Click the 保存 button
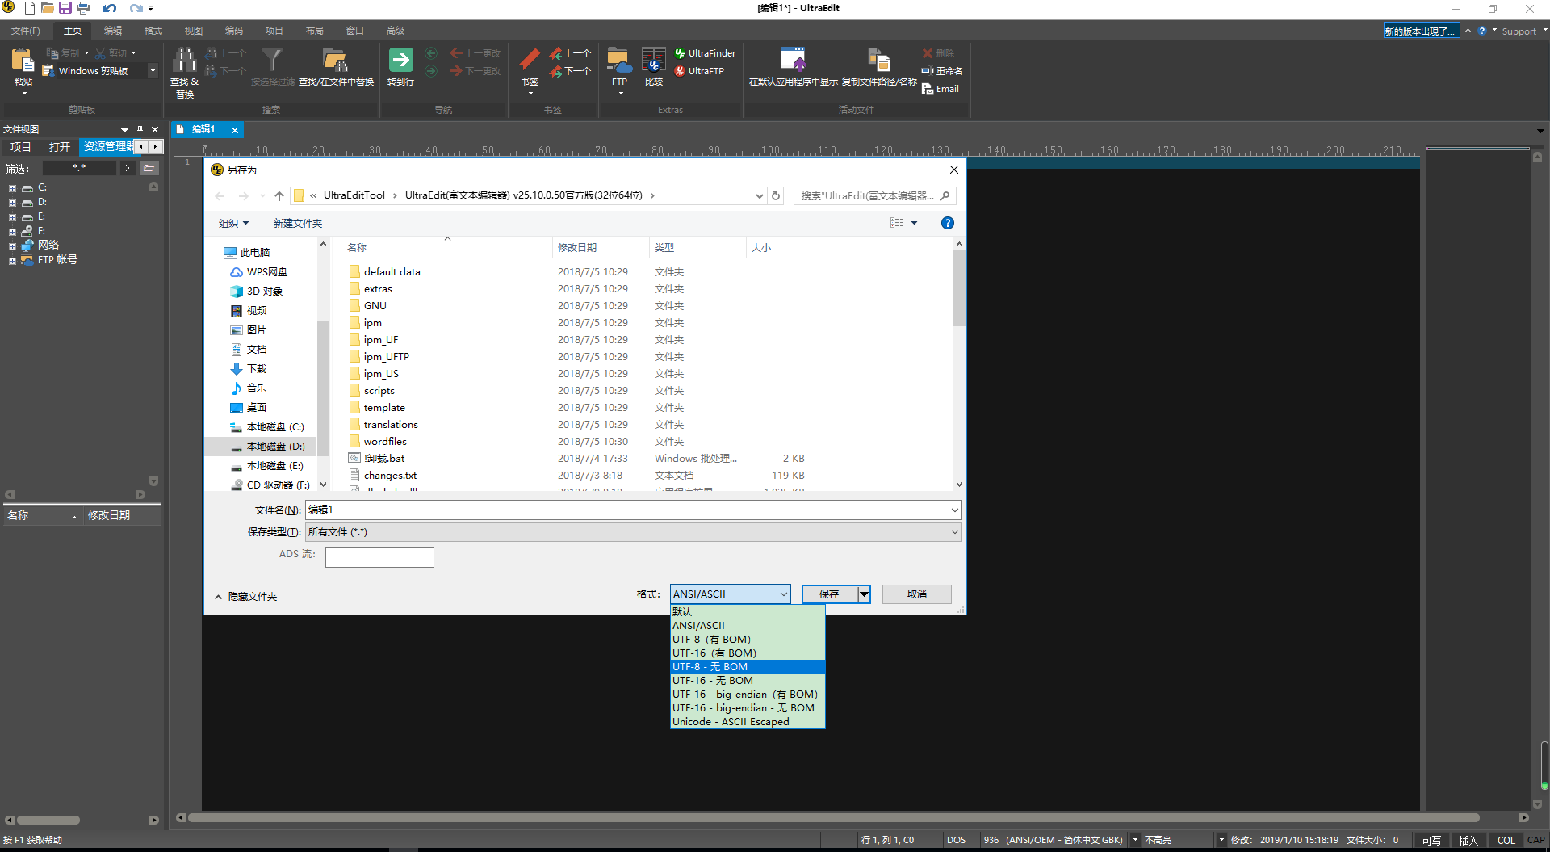Screen dimensions: 1550x852 pos(829,594)
